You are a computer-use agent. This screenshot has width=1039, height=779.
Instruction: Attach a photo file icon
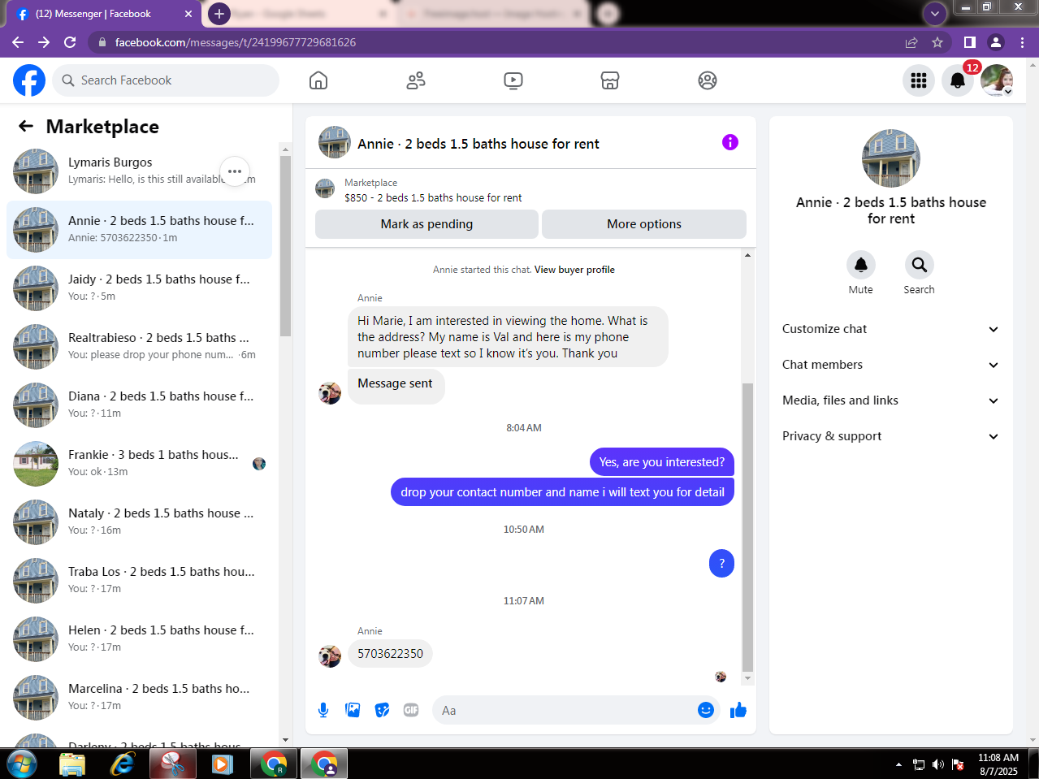pyautogui.click(x=353, y=710)
